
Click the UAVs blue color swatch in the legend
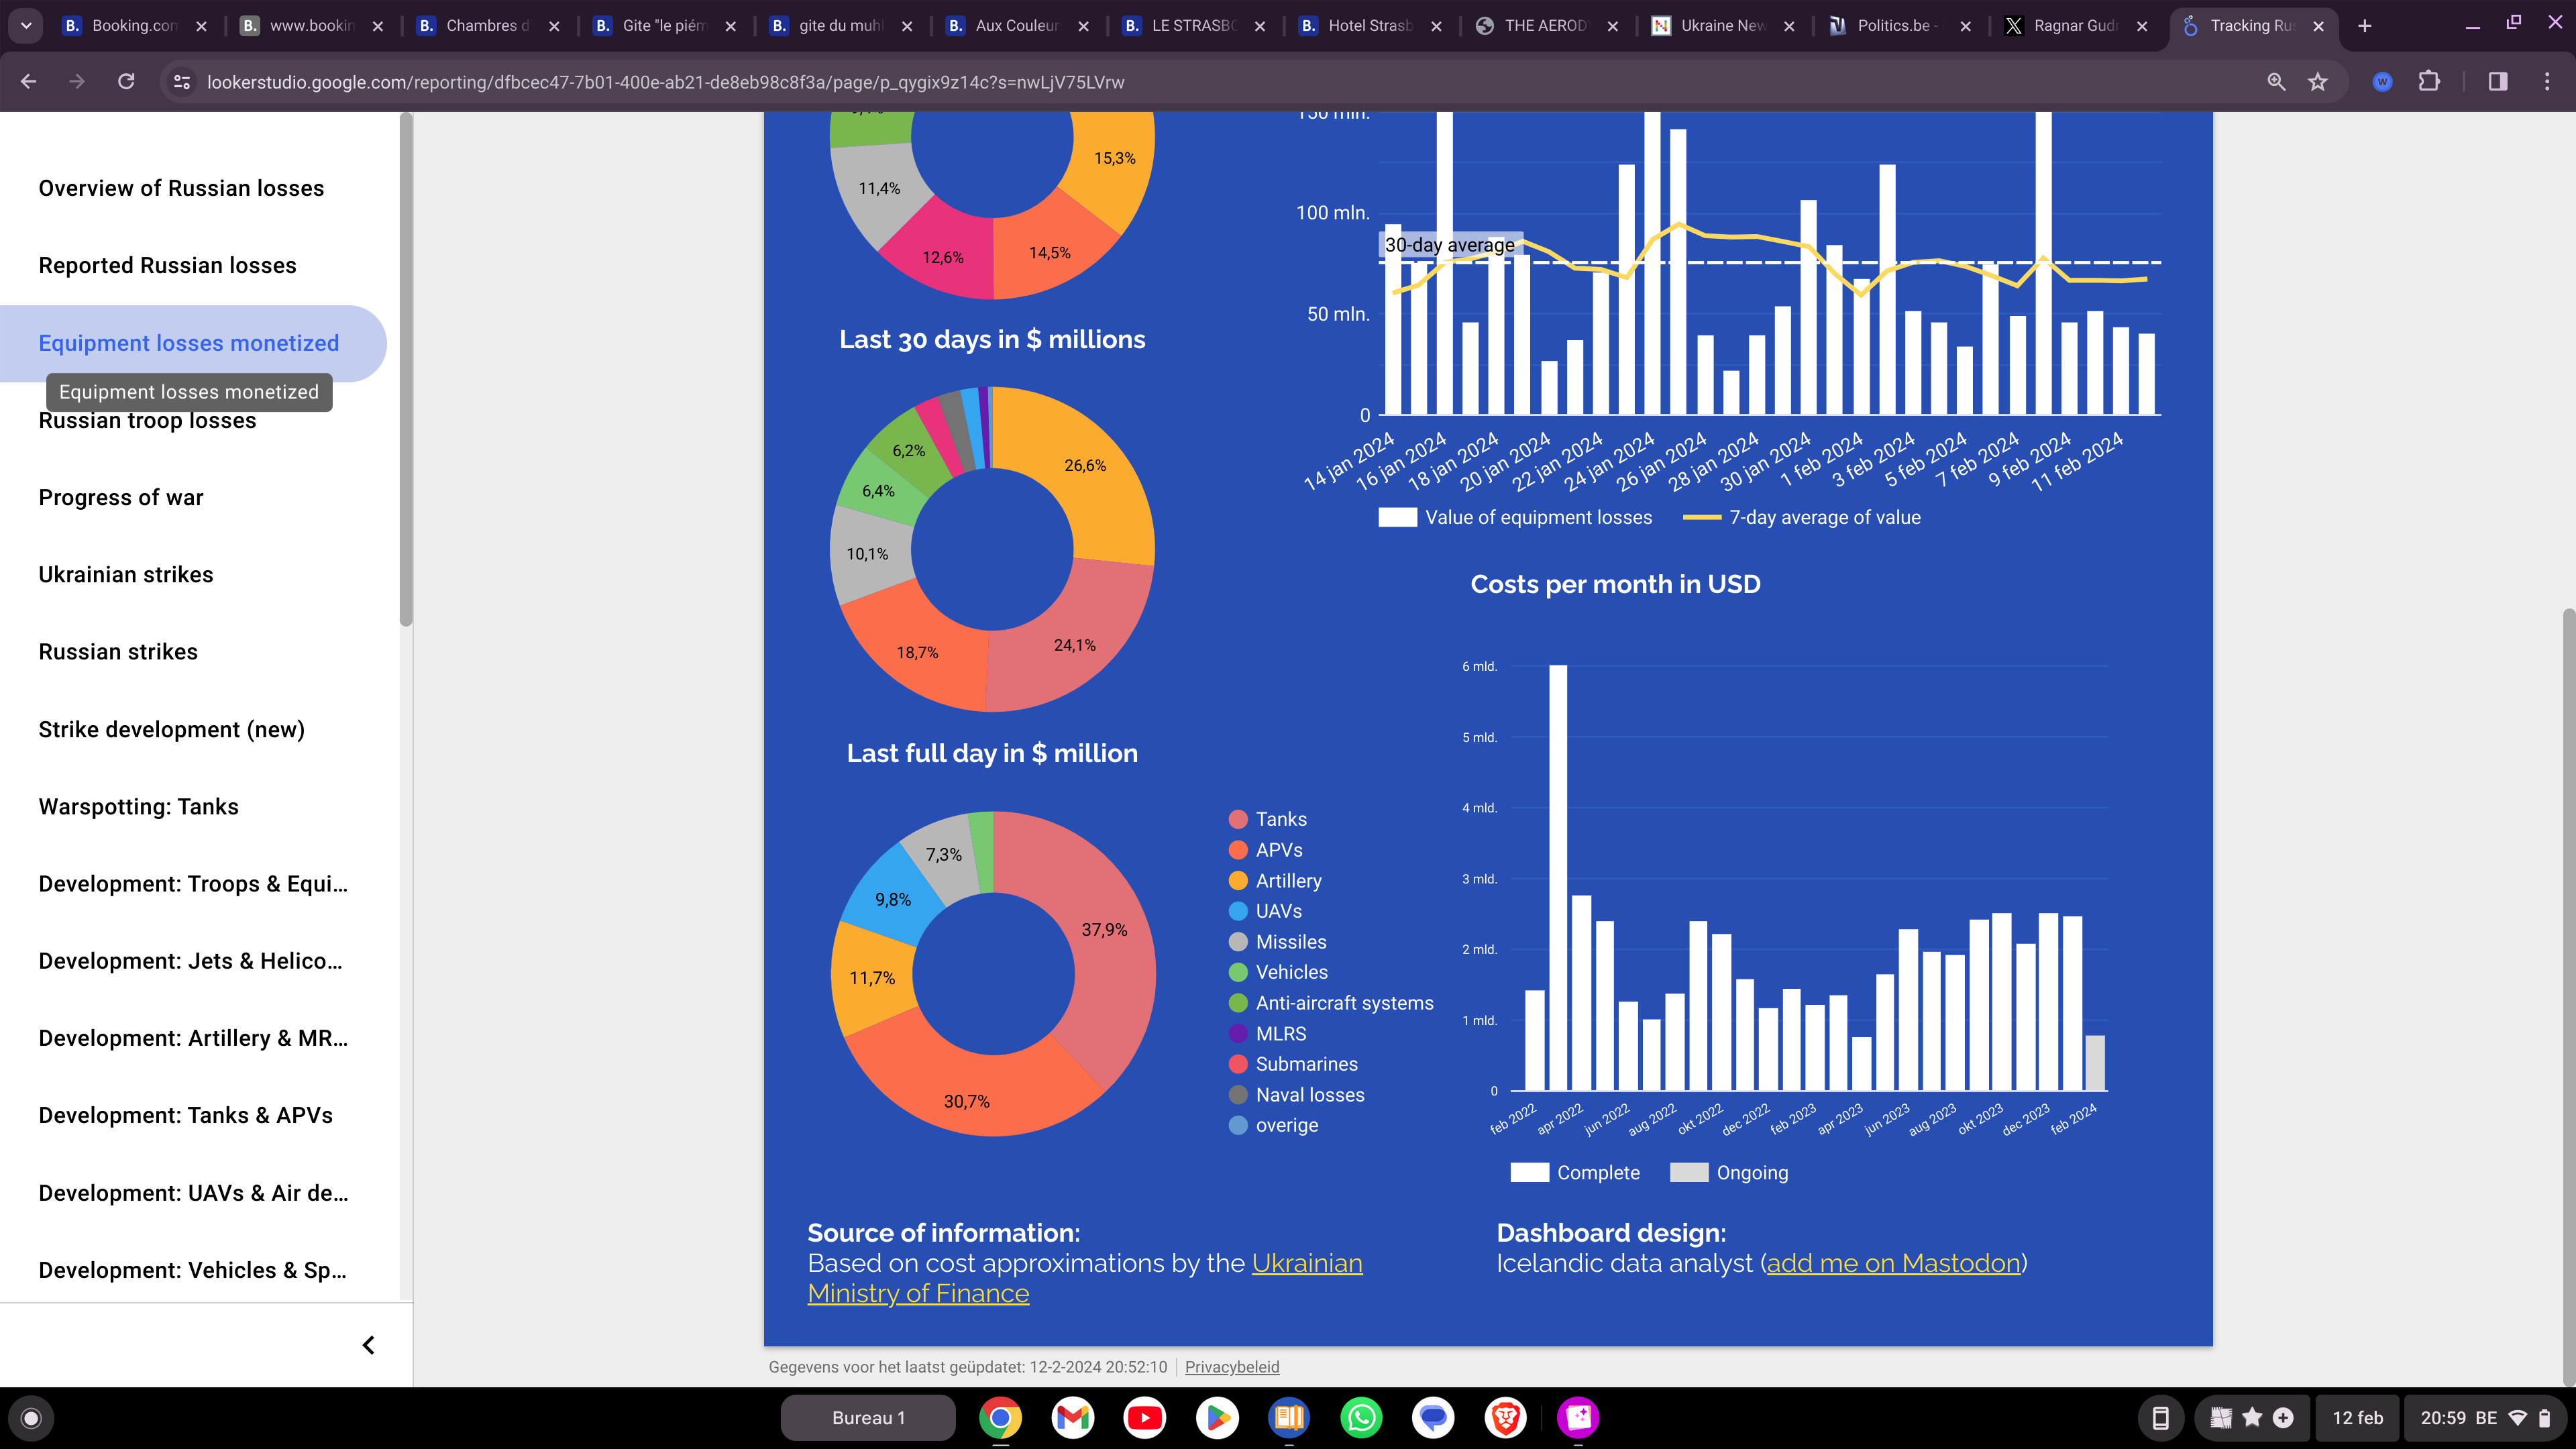(x=1238, y=911)
